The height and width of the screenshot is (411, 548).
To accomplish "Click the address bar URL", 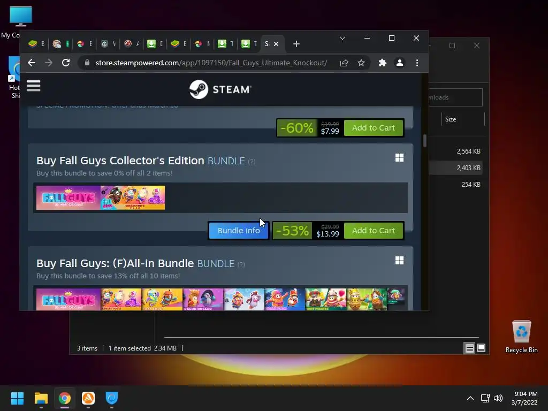I will [211, 63].
